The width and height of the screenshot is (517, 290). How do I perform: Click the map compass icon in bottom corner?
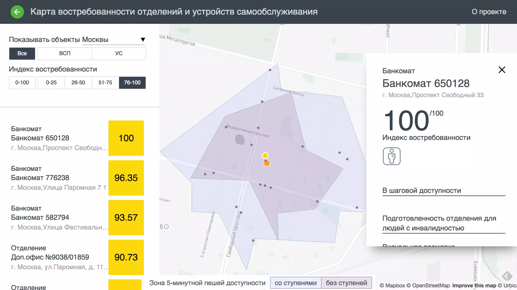(507, 276)
